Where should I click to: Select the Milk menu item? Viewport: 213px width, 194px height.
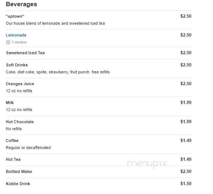click(x=10, y=103)
